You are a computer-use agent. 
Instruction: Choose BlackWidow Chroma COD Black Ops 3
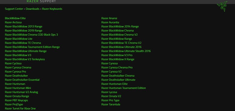click(31, 35)
